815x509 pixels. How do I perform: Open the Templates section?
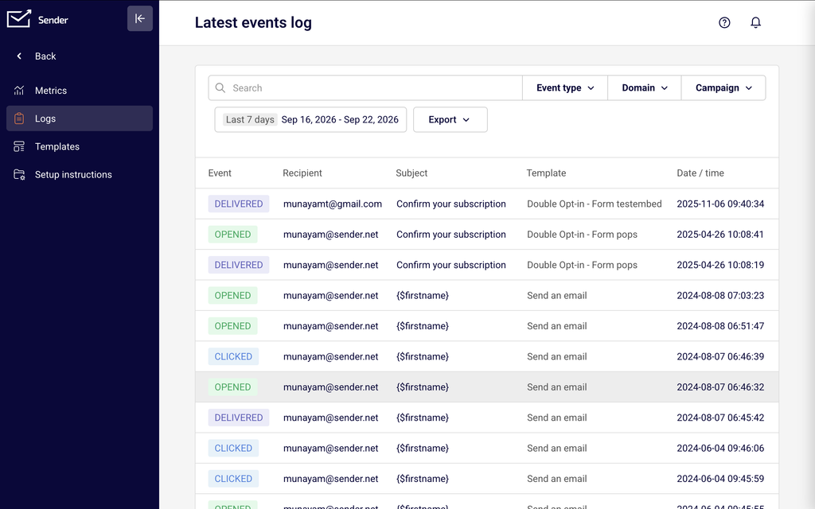click(x=80, y=146)
